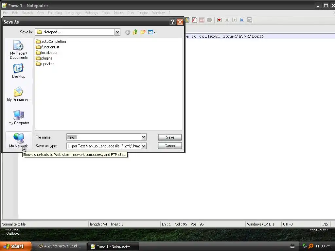Select the plugins folder

click(x=44, y=58)
